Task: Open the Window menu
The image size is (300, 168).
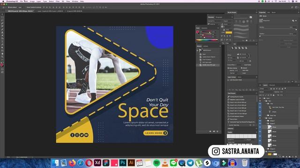Action: 75,1
